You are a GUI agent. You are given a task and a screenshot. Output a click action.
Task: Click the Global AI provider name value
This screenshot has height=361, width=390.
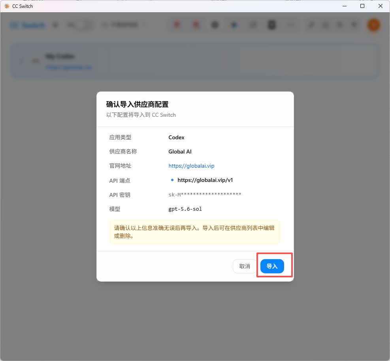click(x=180, y=152)
